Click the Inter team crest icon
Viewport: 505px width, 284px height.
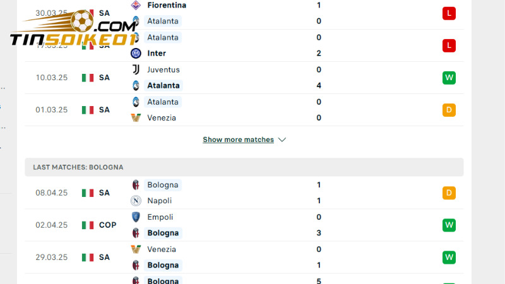136,53
